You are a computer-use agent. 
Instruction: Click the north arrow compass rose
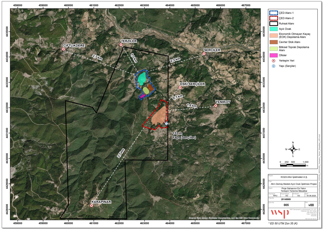[x=293, y=149]
